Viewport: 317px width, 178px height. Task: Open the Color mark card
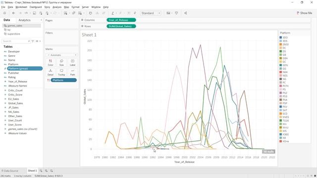(51, 63)
